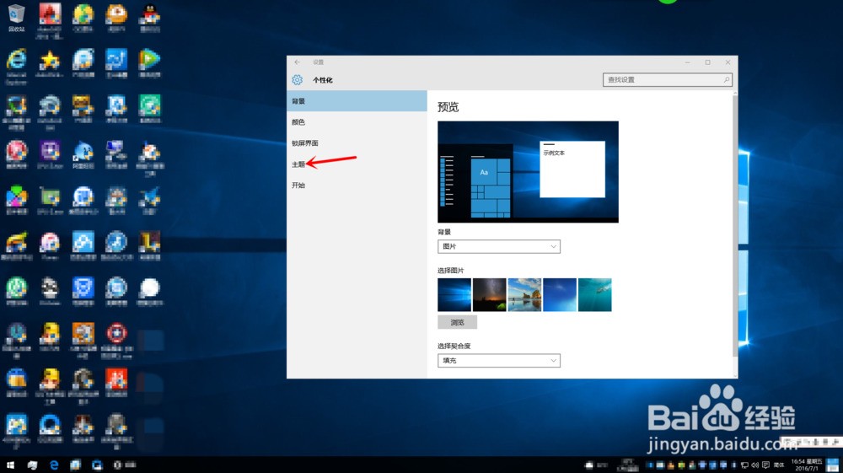The image size is (843, 473).
Task: Click the Windows Start button
Action: [11, 465]
